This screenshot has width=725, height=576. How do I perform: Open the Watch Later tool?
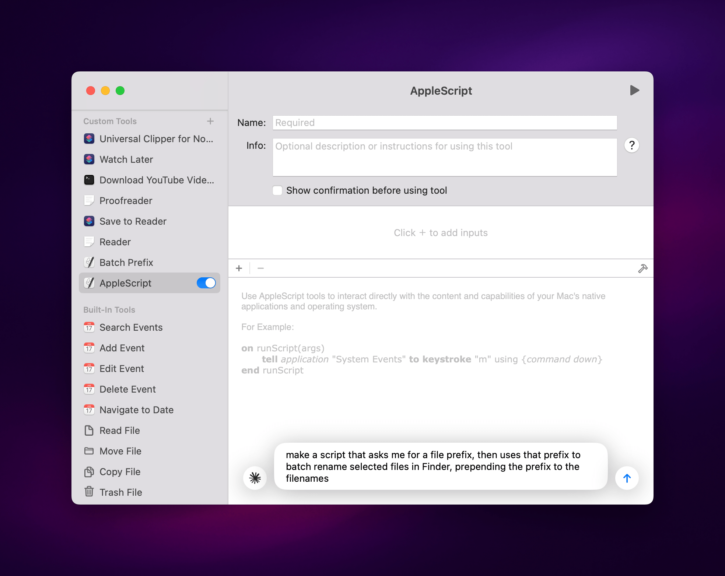(x=150, y=159)
